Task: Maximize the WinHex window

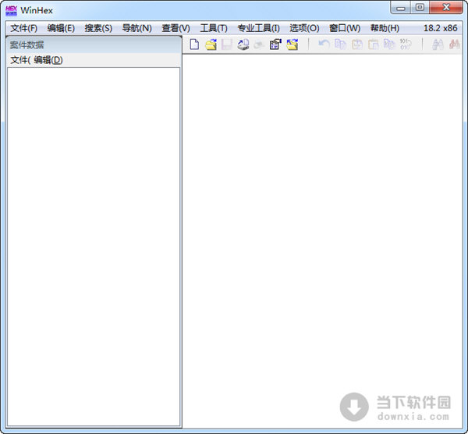Action: tap(420, 8)
